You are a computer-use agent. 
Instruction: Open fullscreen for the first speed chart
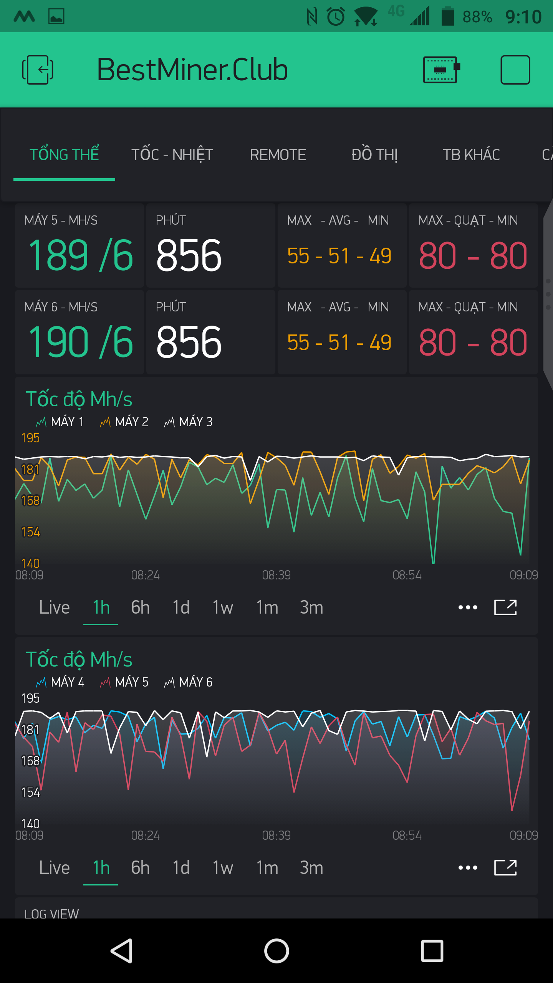point(505,607)
